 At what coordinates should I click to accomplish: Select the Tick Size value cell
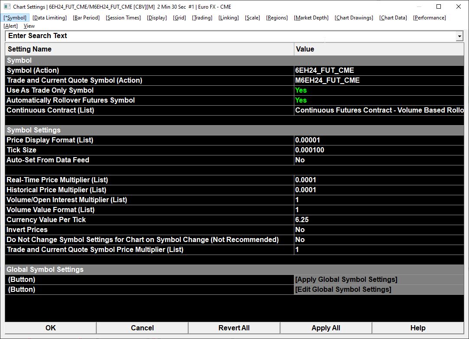tap(309, 150)
